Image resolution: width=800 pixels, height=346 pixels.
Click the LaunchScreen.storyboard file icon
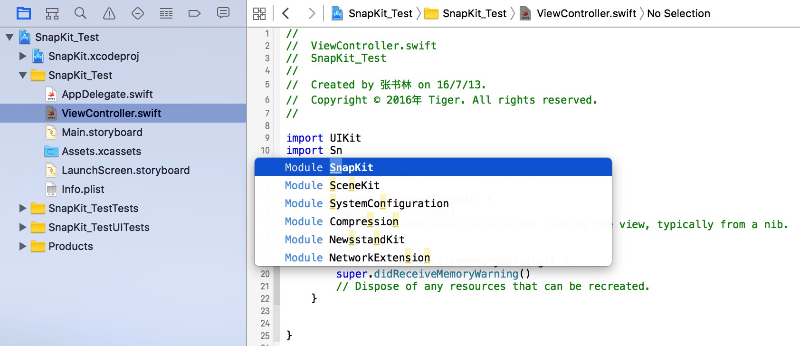(51, 170)
